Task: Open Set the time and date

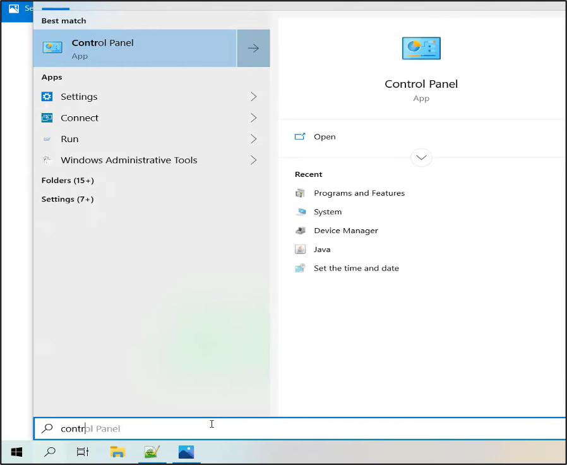Action: tap(356, 269)
